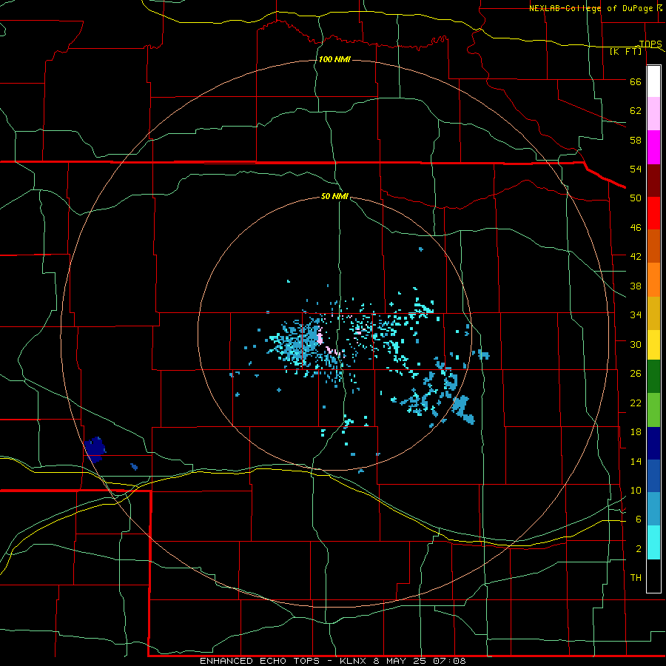Click the '62' scale label
This screenshot has width=666, height=666.
pyautogui.click(x=636, y=111)
